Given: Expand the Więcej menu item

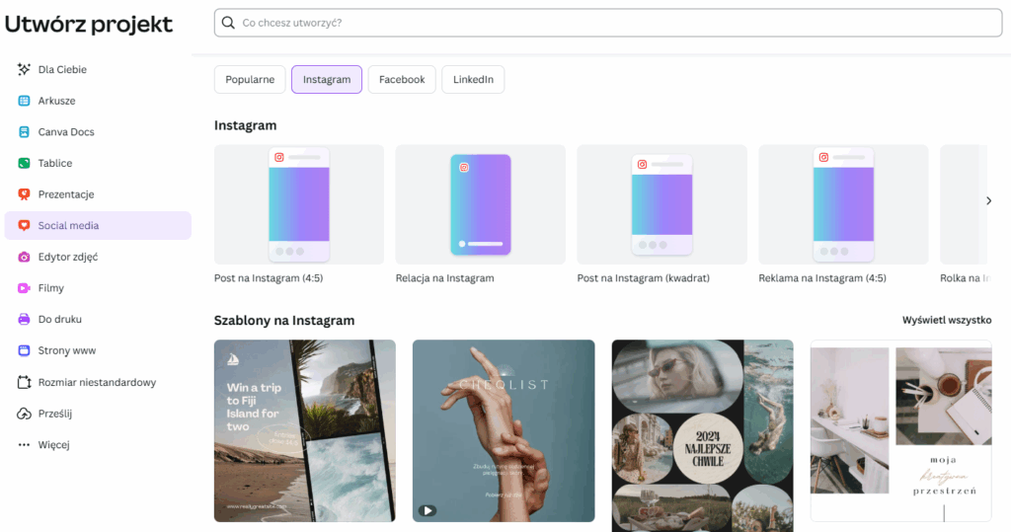Looking at the screenshot, I should (x=98, y=445).
